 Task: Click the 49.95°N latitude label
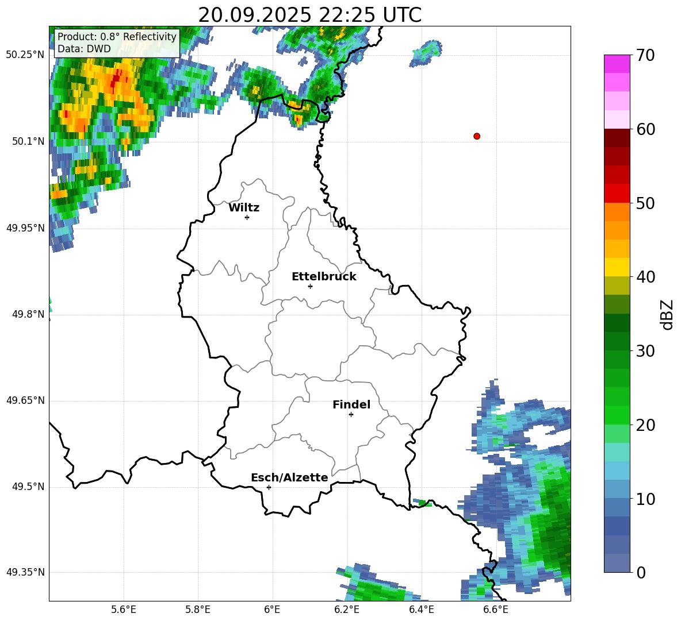25,228
